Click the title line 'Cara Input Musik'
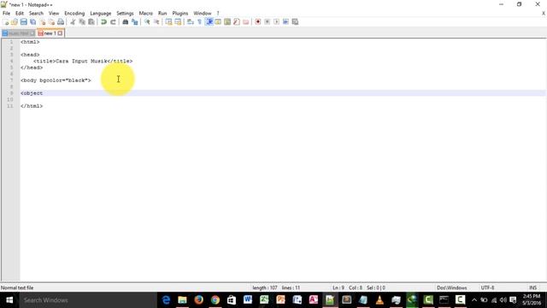This screenshot has width=547, height=308. (83, 61)
